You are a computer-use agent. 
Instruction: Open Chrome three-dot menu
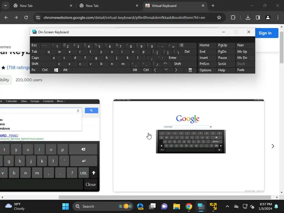point(278,17)
